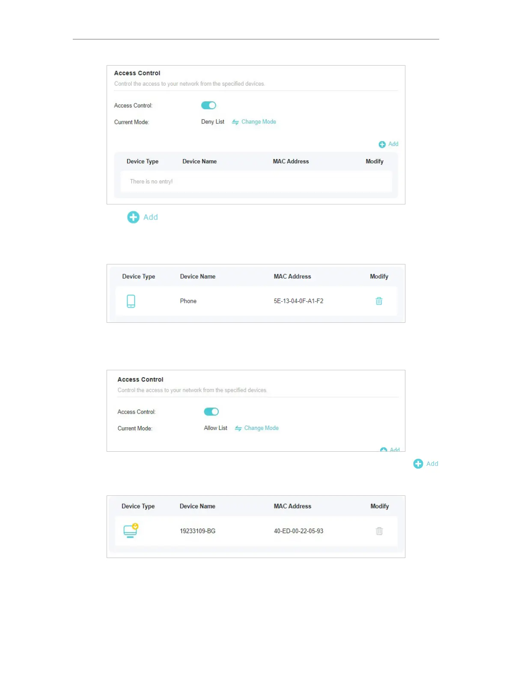Click trash icon for 19233109-BG device
Viewport: 512px width, 678px height.
[379, 531]
